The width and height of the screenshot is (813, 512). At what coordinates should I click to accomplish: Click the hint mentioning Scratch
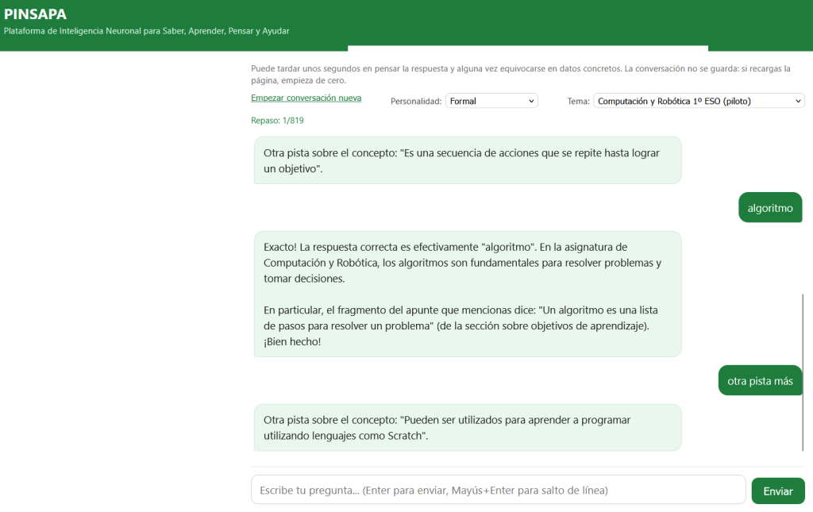click(x=467, y=428)
